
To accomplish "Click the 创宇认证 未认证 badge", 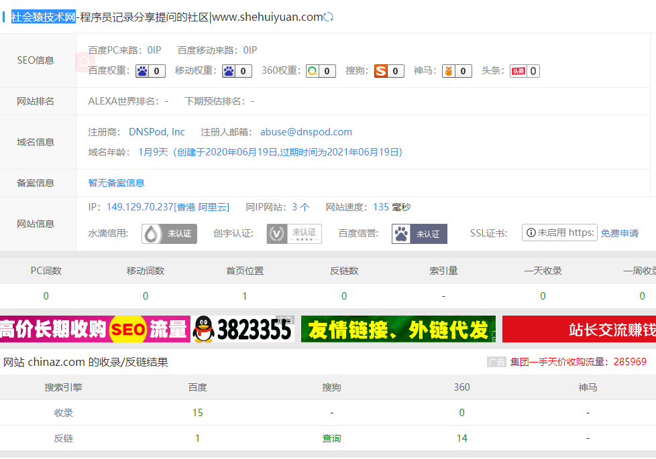I will point(294,234).
